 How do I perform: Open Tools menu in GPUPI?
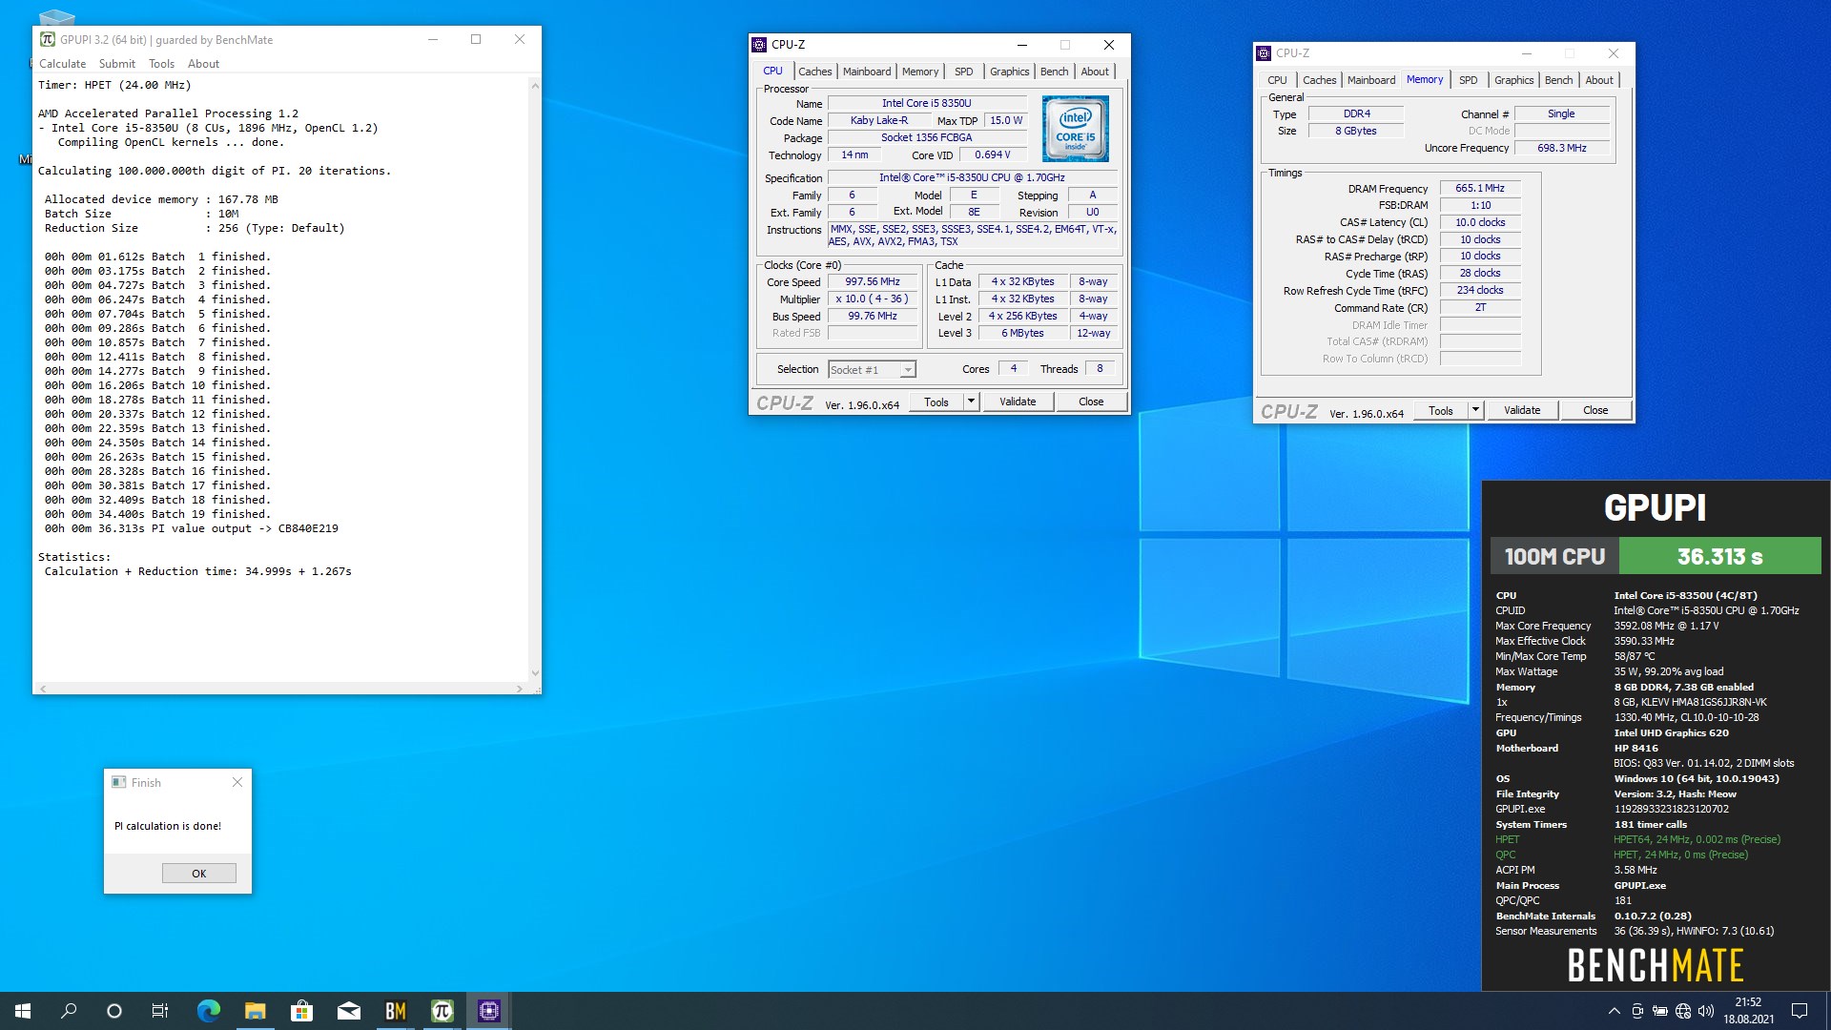161,64
